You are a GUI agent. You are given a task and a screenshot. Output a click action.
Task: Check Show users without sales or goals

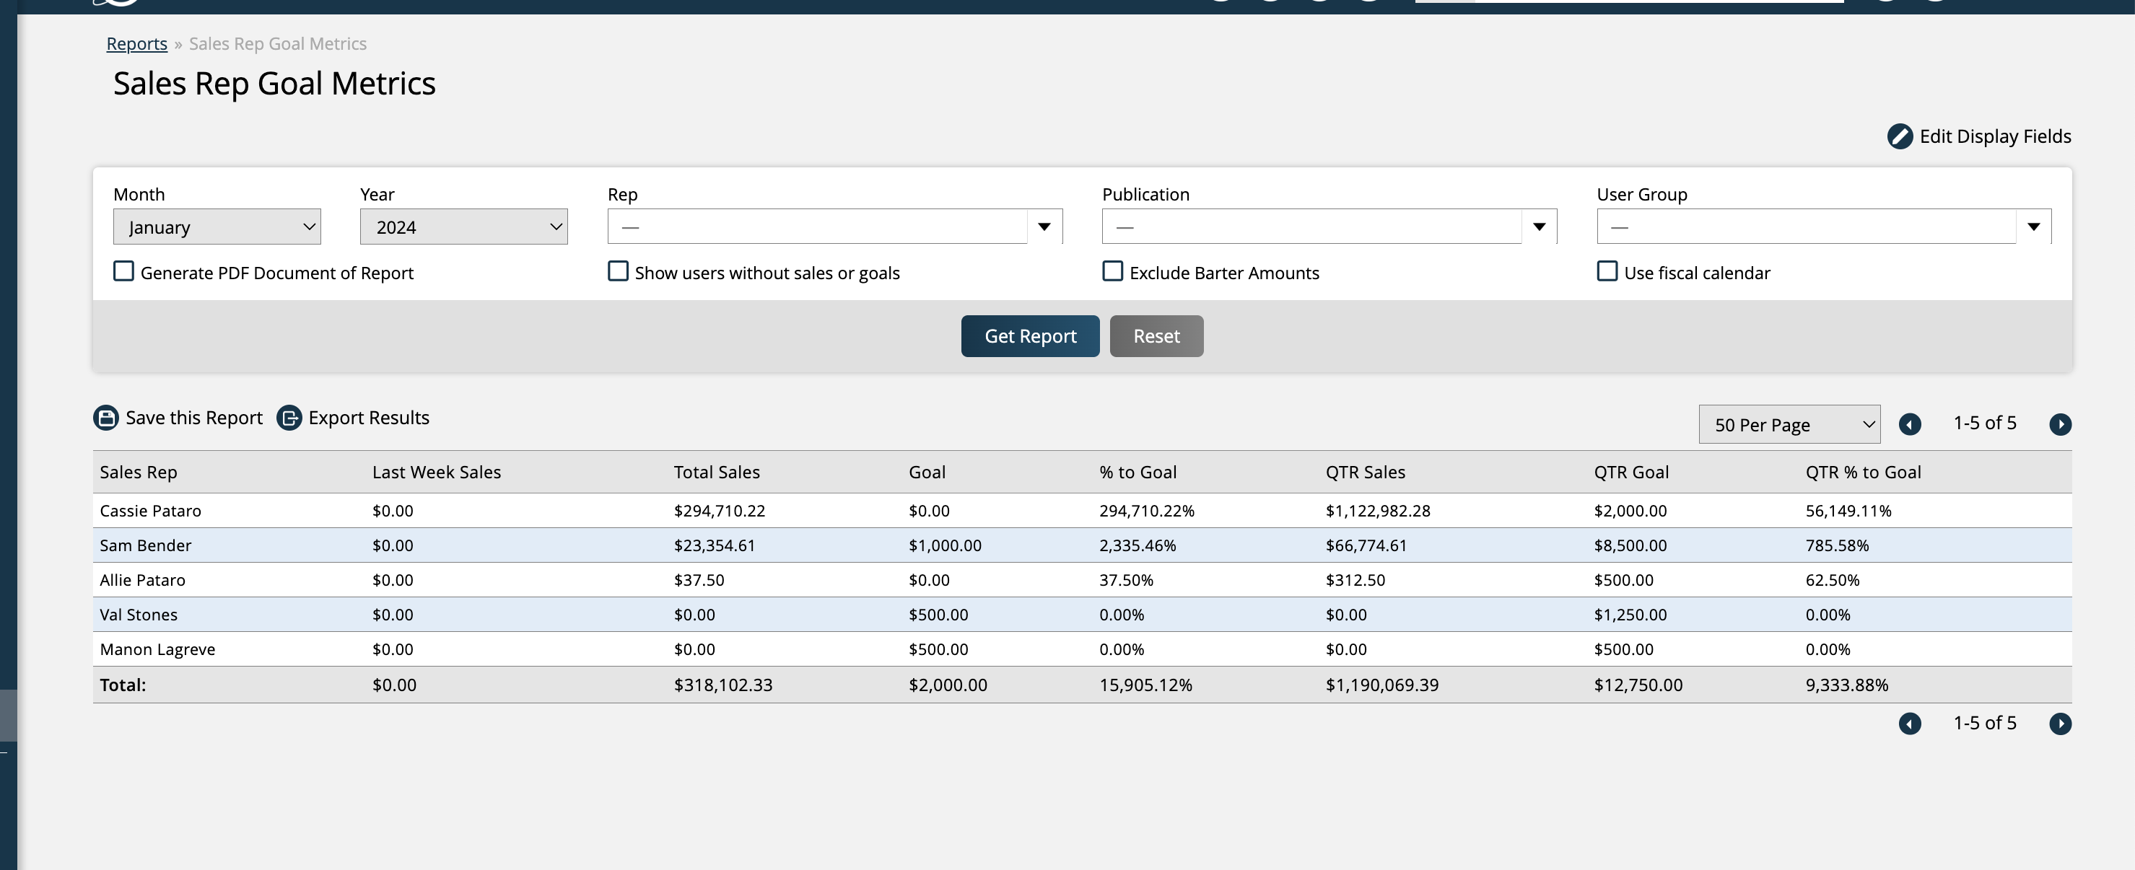(619, 272)
